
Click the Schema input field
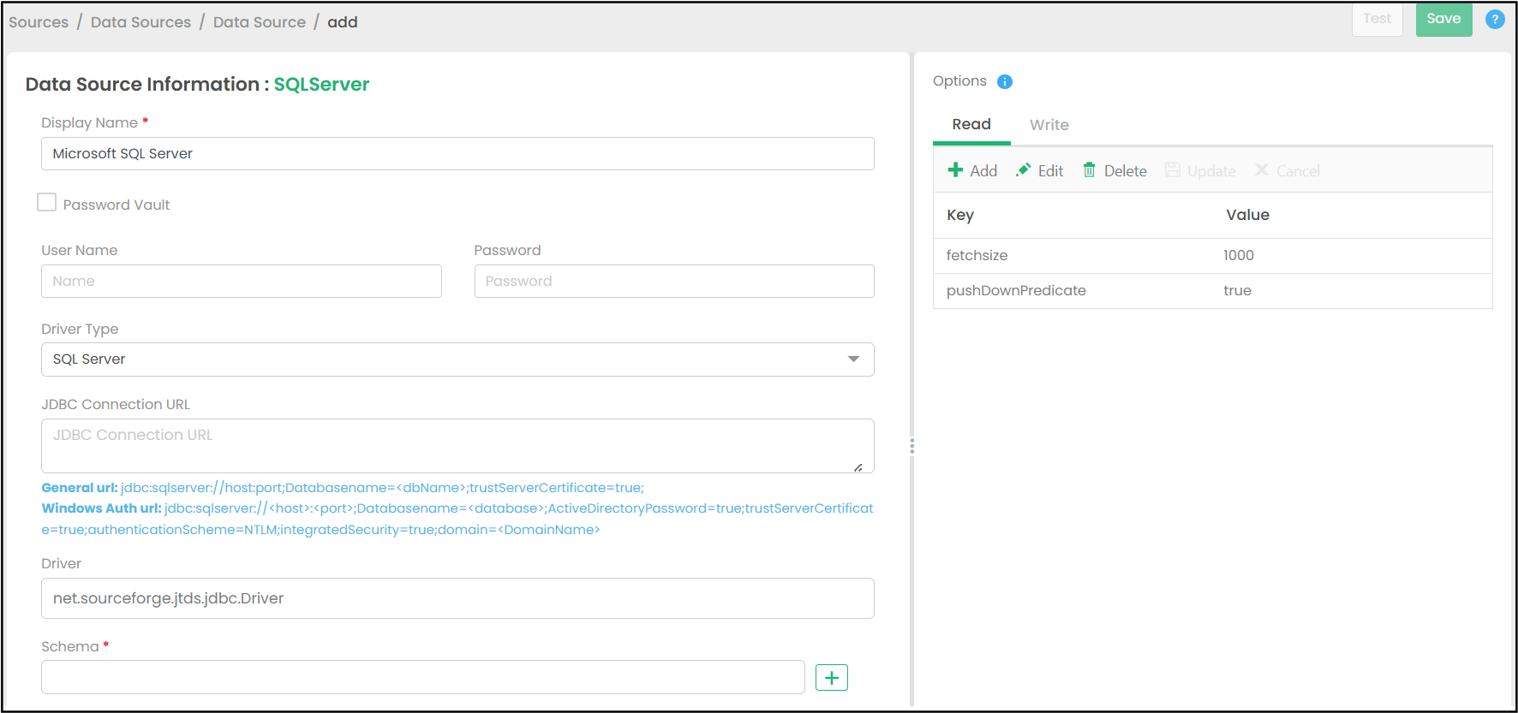pos(423,677)
